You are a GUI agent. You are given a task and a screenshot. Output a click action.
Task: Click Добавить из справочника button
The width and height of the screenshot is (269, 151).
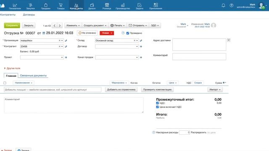[121, 89]
